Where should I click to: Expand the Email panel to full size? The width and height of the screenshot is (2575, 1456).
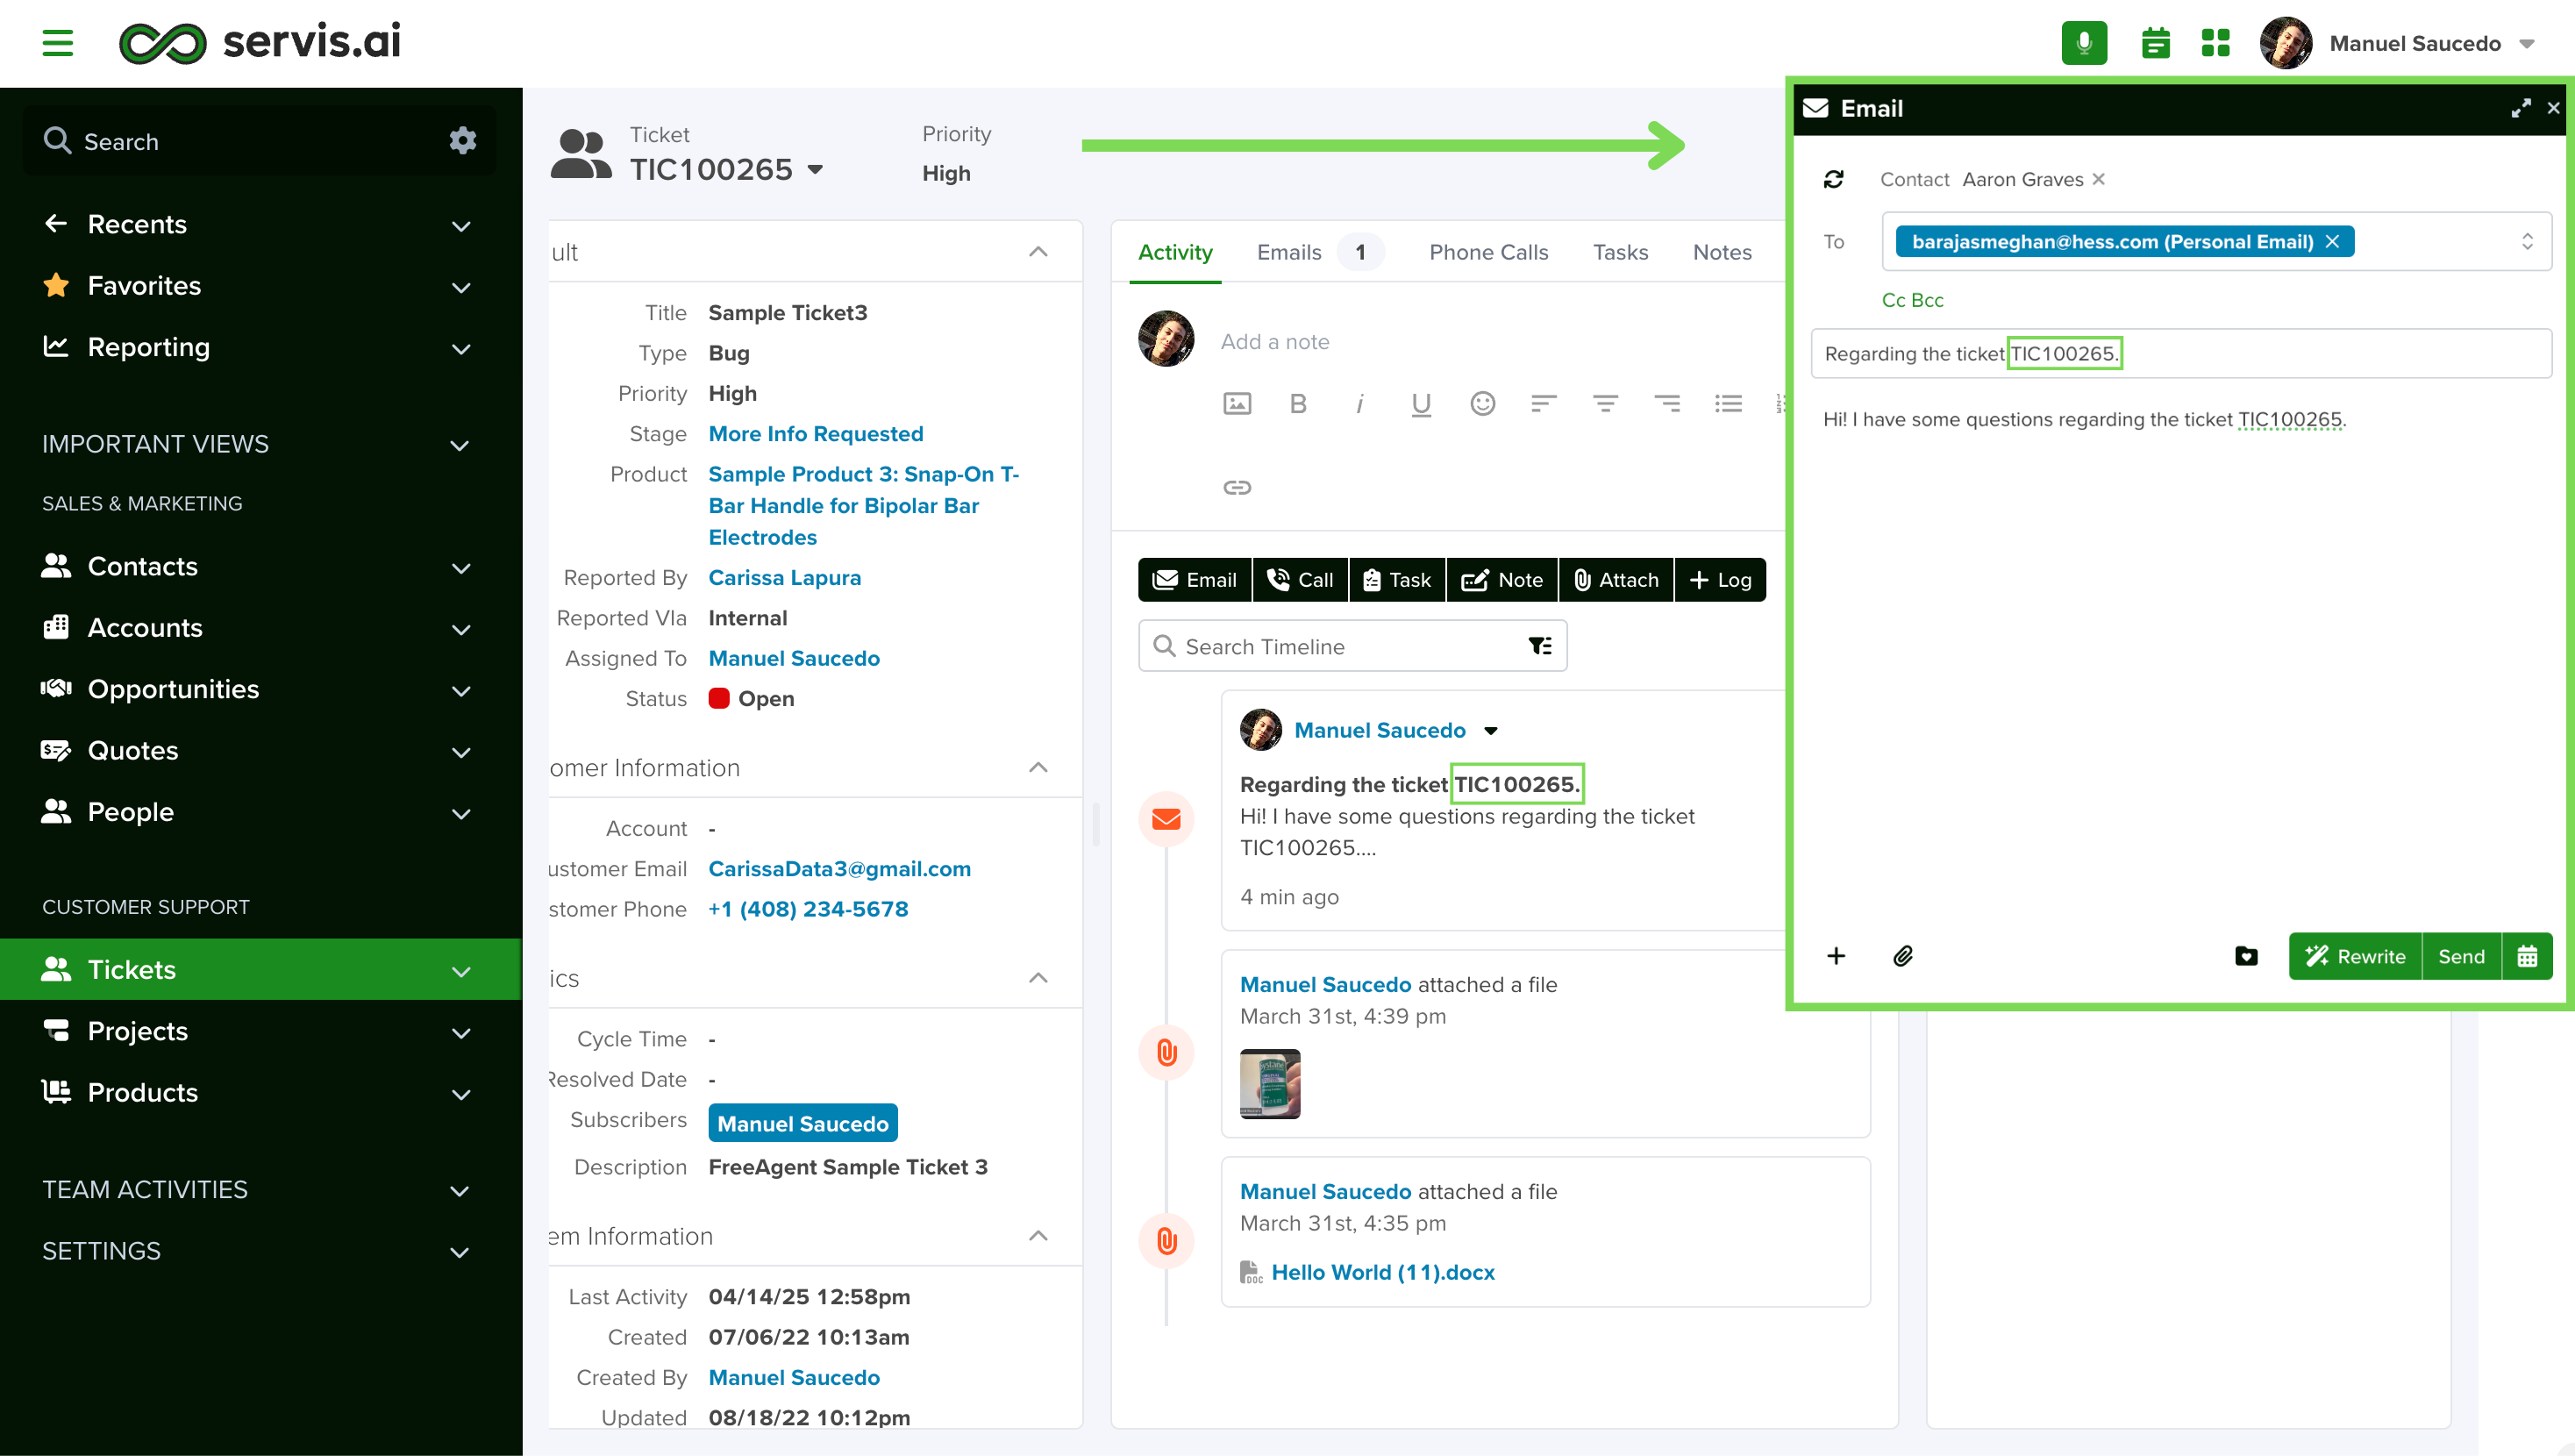(2521, 108)
